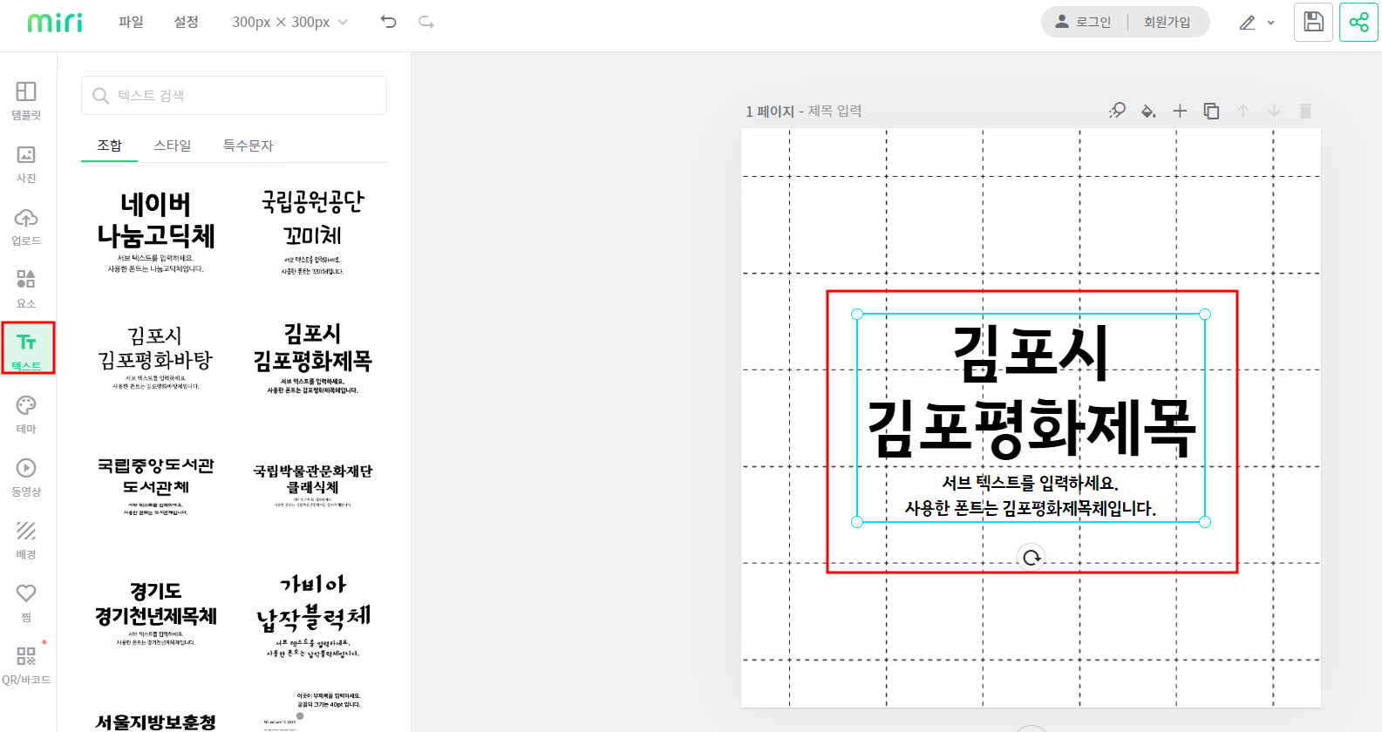Select the 서울지방보훈청 text combo
Image resolution: width=1382 pixels, height=732 pixels.
pos(155,722)
